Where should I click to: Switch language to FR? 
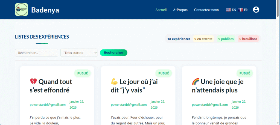click(246, 10)
